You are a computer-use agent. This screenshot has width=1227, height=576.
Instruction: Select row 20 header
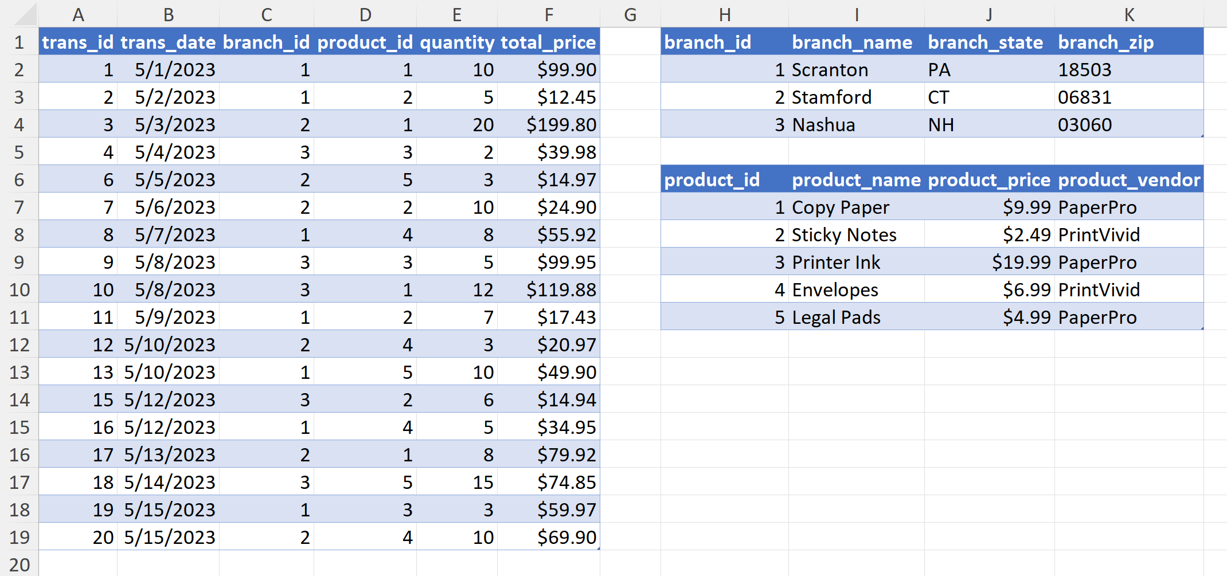click(x=19, y=565)
